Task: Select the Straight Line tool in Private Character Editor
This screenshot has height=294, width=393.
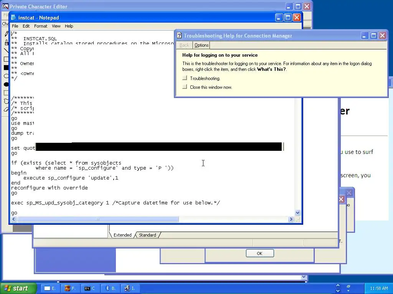Action: coord(6,51)
